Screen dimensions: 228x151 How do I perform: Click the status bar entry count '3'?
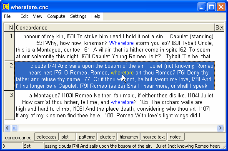(12, 146)
